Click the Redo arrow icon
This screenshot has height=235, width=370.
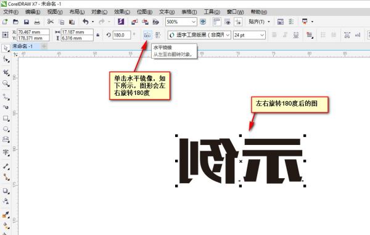(102, 22)
